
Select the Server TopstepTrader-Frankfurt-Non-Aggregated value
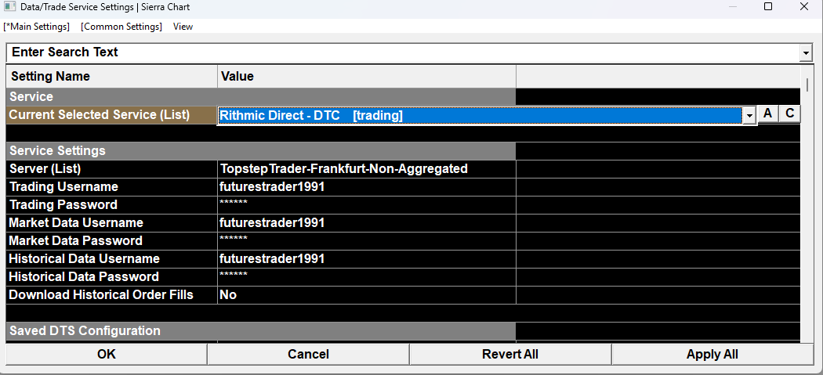[366, 168]
